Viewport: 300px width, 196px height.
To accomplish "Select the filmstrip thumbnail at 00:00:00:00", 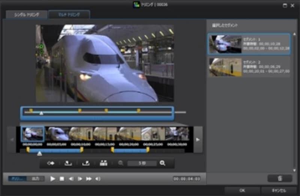I will (x=33, y=134).
